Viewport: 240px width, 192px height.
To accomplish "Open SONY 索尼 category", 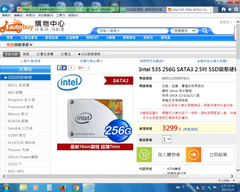I will point(17,135).
